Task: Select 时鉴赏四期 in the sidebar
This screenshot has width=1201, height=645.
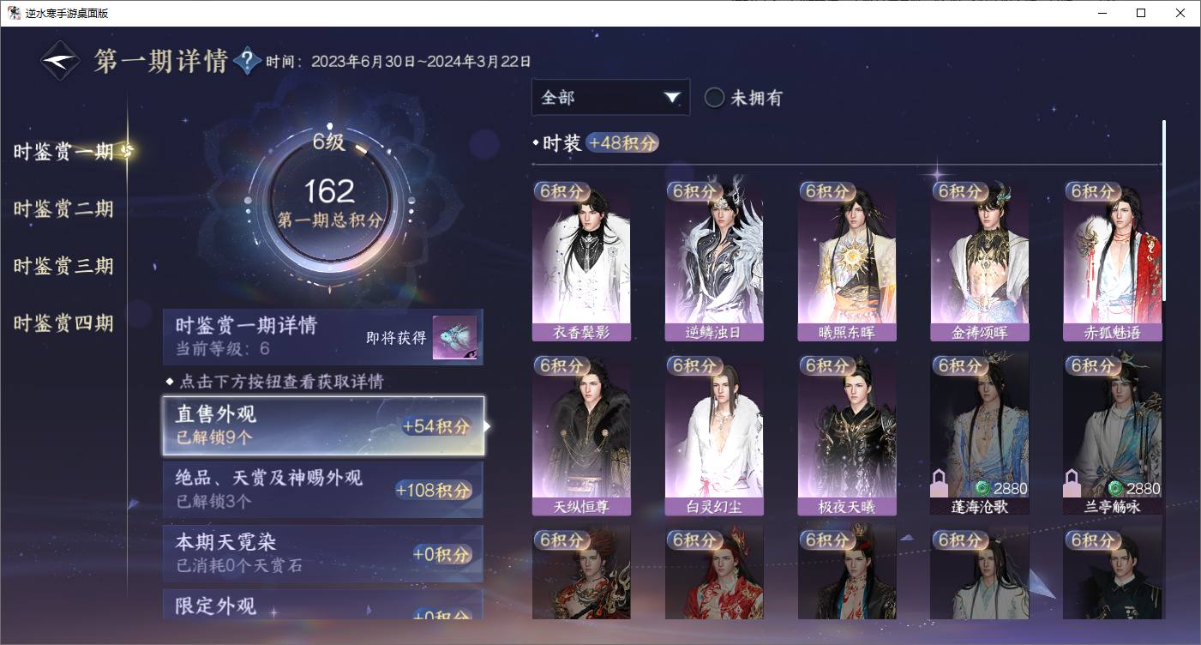Action: (63, 323)
